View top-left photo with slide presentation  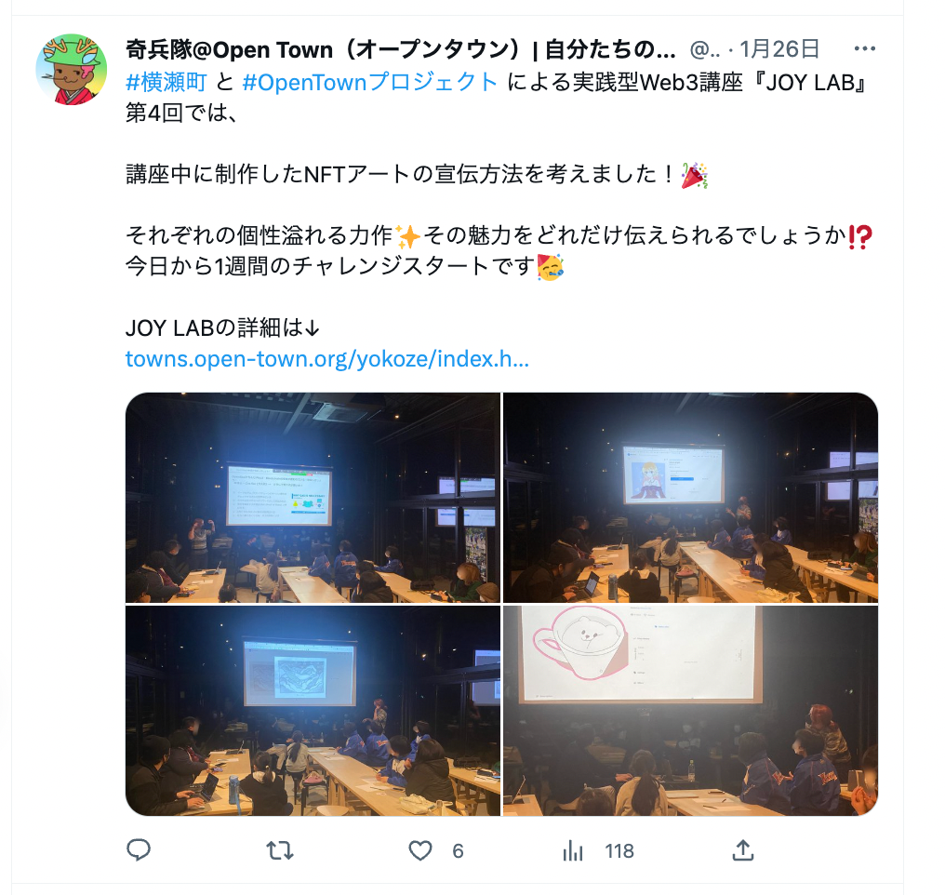[x=313, y=497]
